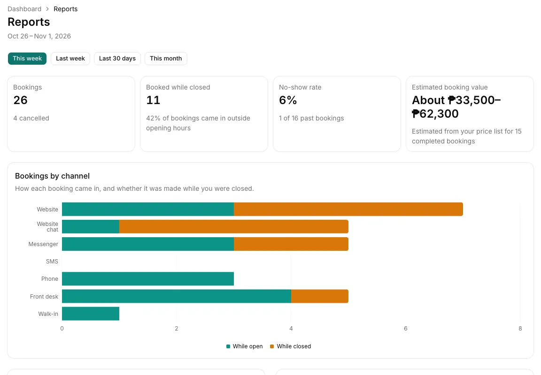Click the "Walk-in" axis label
The image size is (541, 375).
click(48, 314)
